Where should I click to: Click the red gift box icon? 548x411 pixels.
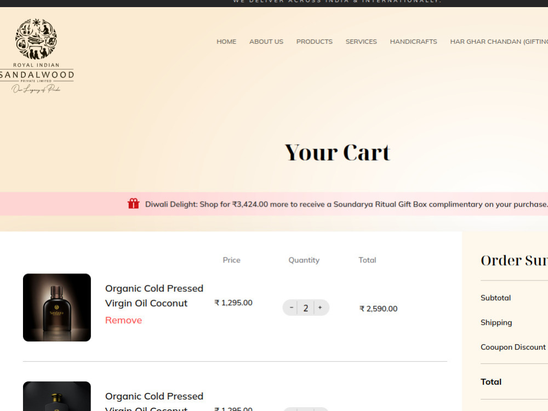pos(134,203)
